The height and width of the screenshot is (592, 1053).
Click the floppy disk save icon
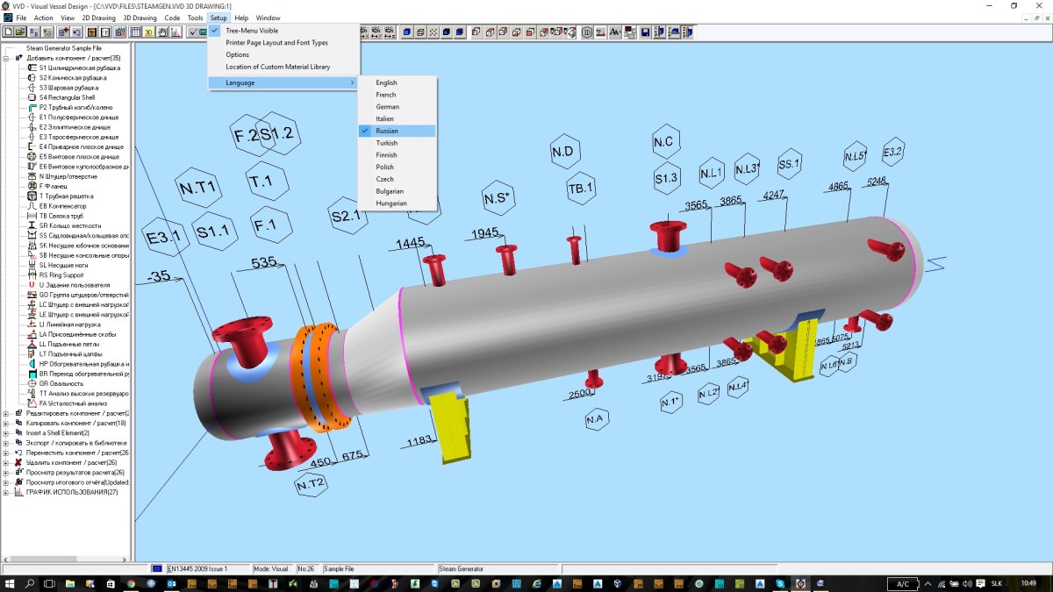coord(645,32)
